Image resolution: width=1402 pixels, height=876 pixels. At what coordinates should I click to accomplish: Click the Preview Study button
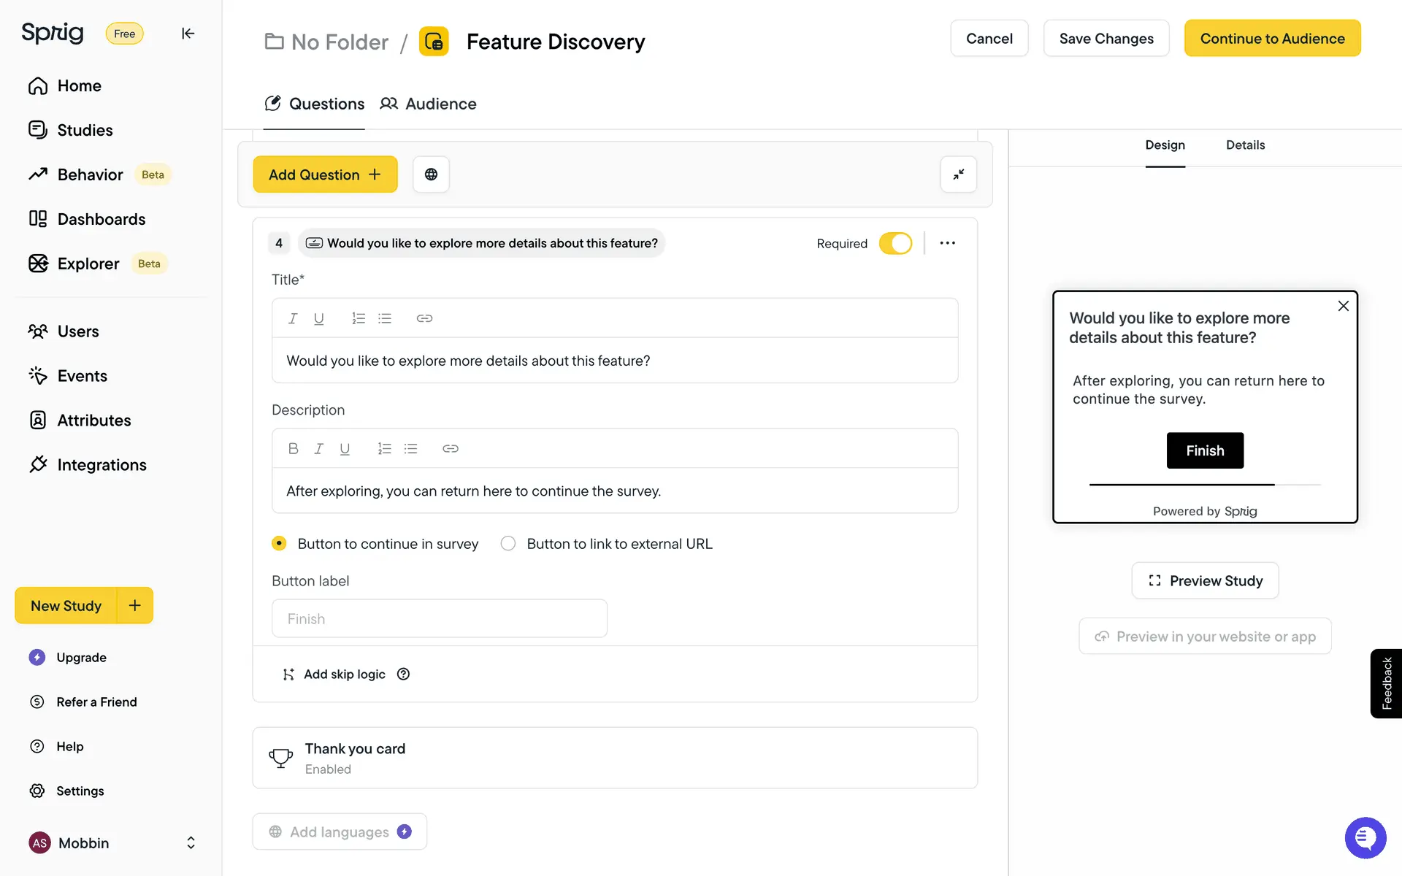(1205, 581)
